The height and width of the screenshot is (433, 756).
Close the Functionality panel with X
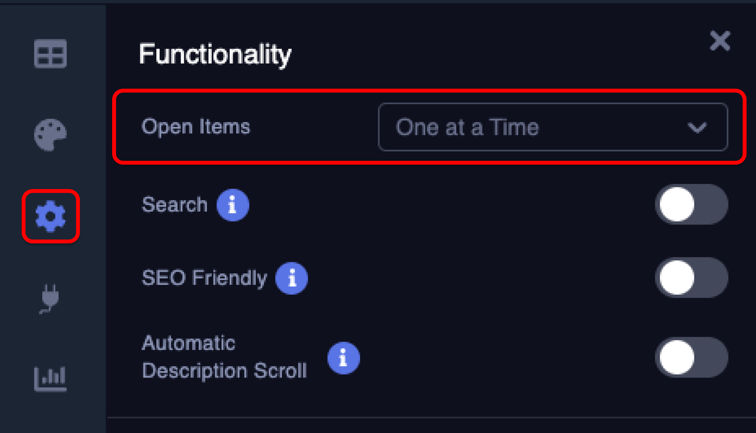[720, 41]
